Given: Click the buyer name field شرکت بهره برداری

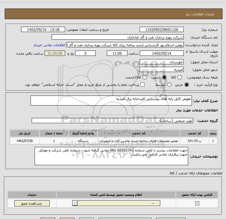Looking at the screenshot, I should click(x=118, y=37).
